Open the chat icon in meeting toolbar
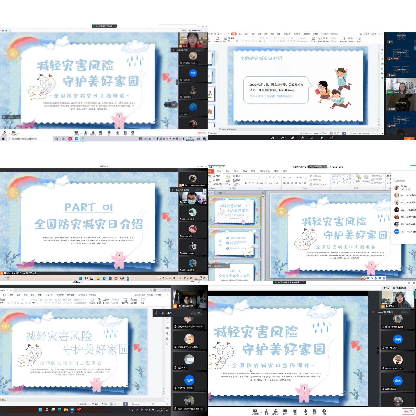Viewport: 416px width, 416px height. (285, 411)
